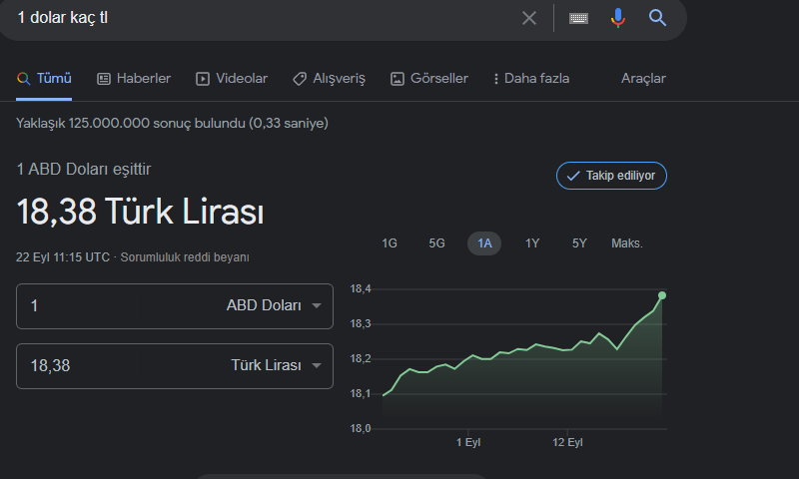Clear the search box with the X icon
Viewport: 799px width, 479px height.
(x=529, y=18)
